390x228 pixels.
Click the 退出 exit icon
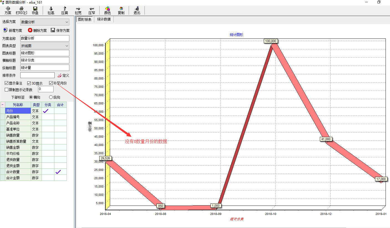point(137,9)
